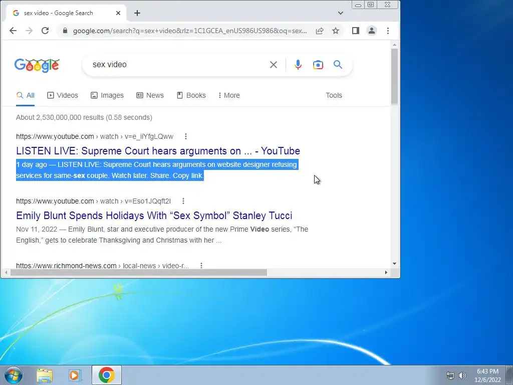Open the Windows Start menu orb
Image resolution: width=513 pixels, height=385 pixels.
pos(14,375)
